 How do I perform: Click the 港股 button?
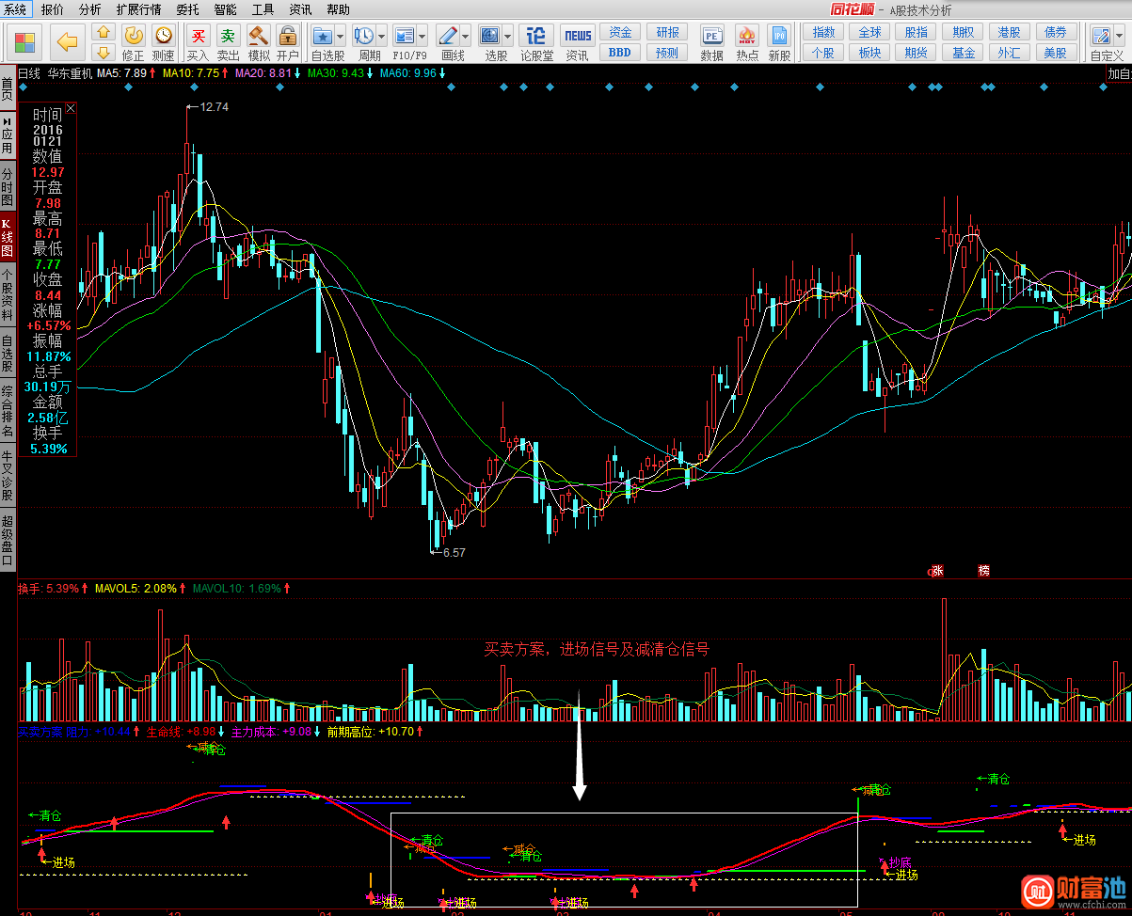pos(1010,32)
